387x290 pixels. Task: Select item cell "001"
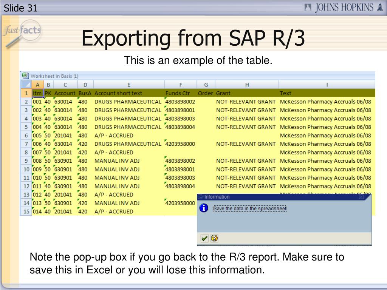pyautogui.click(x=37, y=102)
